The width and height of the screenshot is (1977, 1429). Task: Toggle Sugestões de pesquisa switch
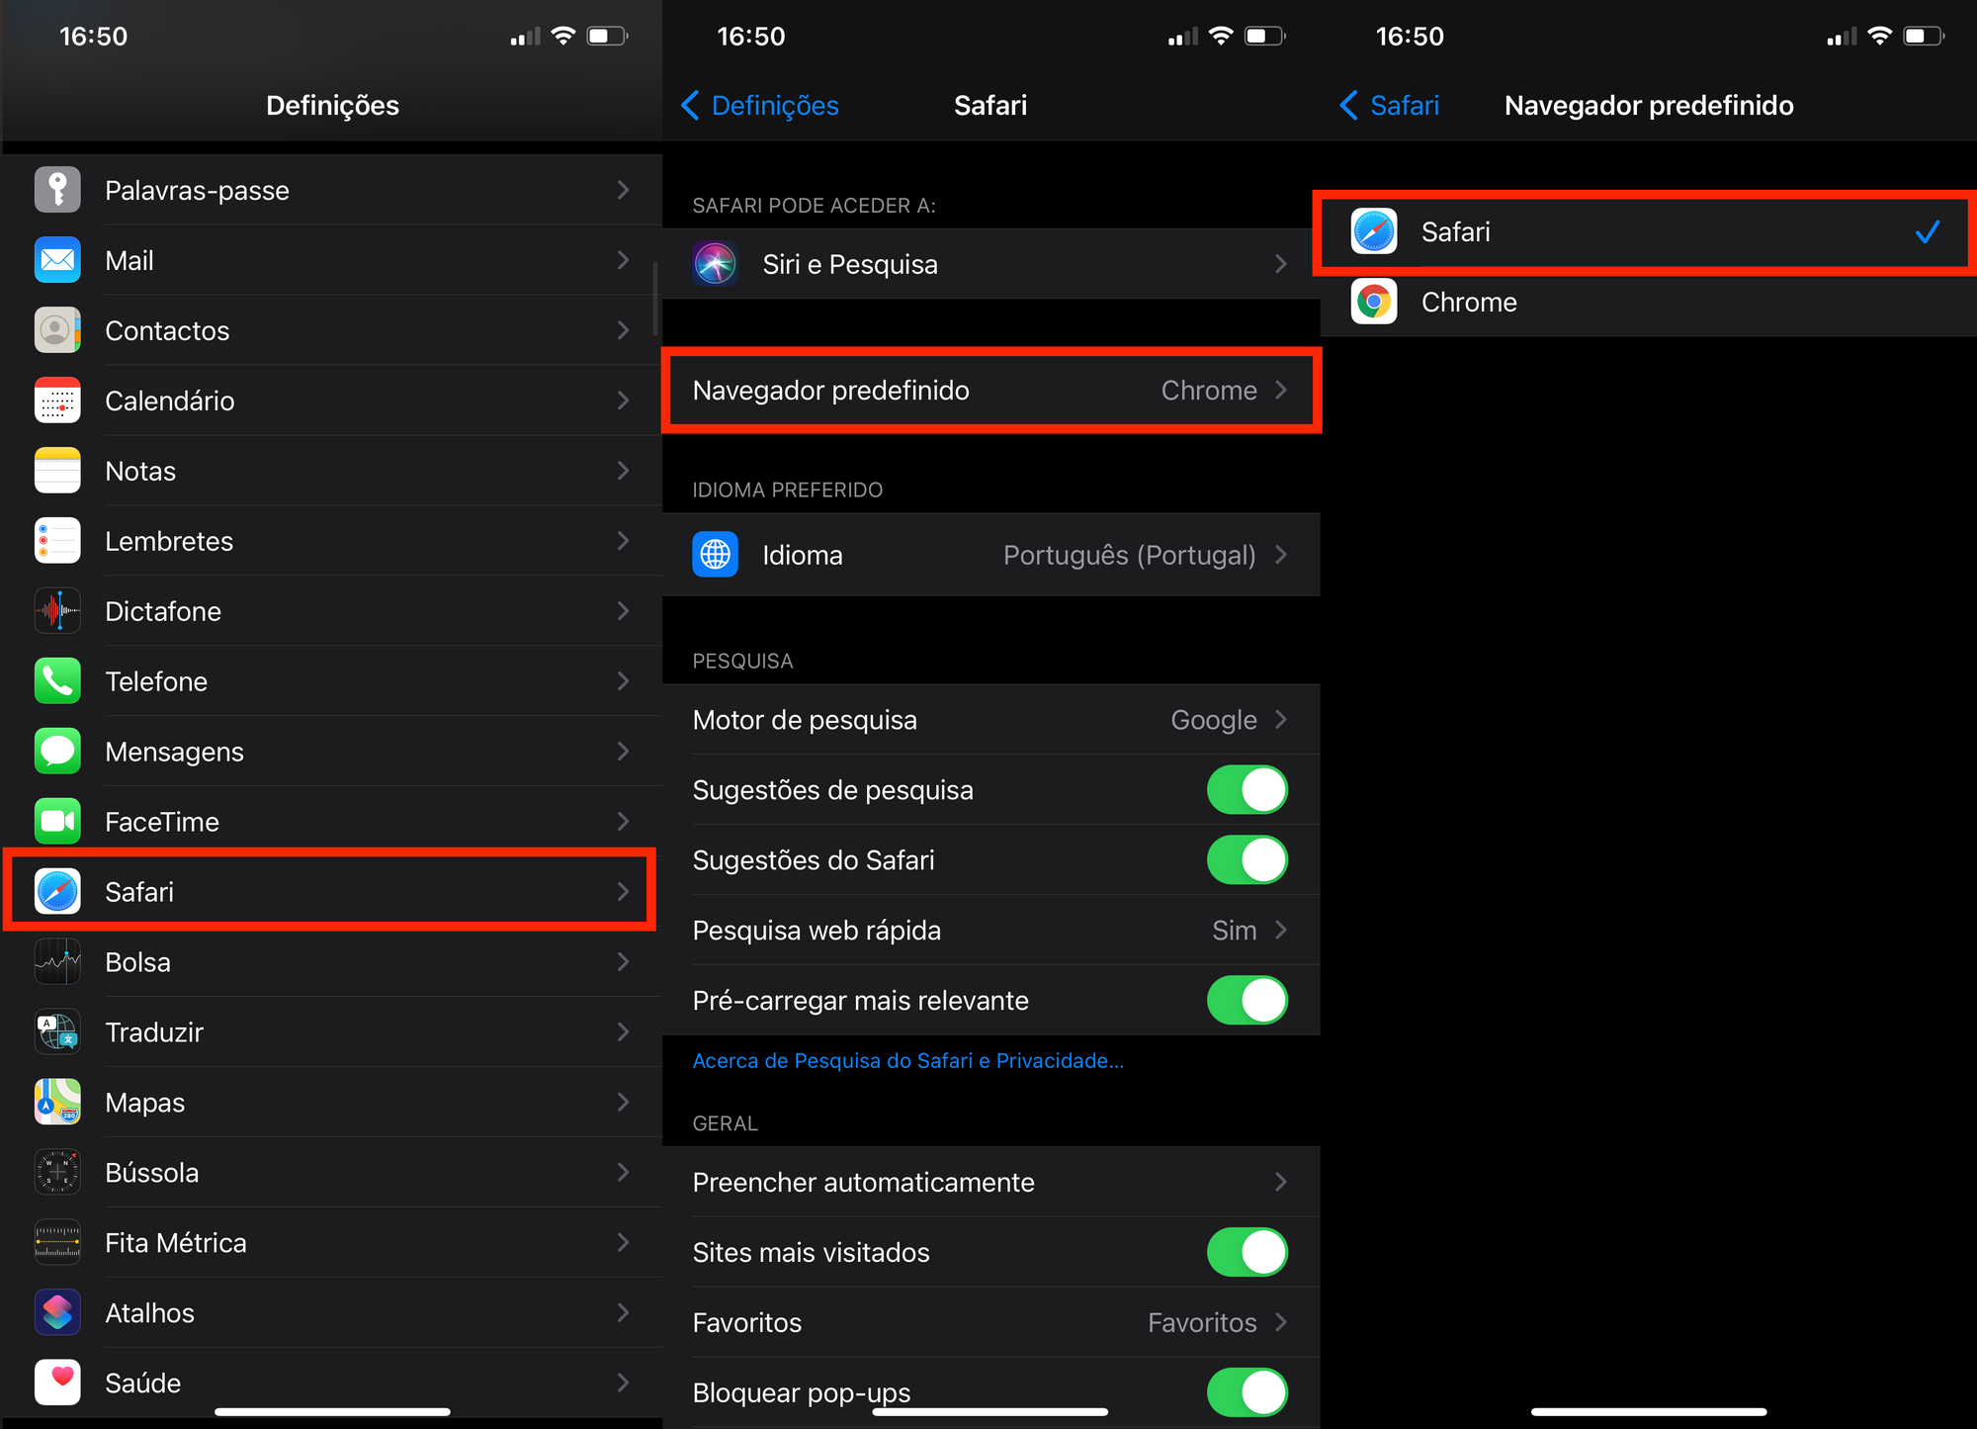pos(1246,790)
